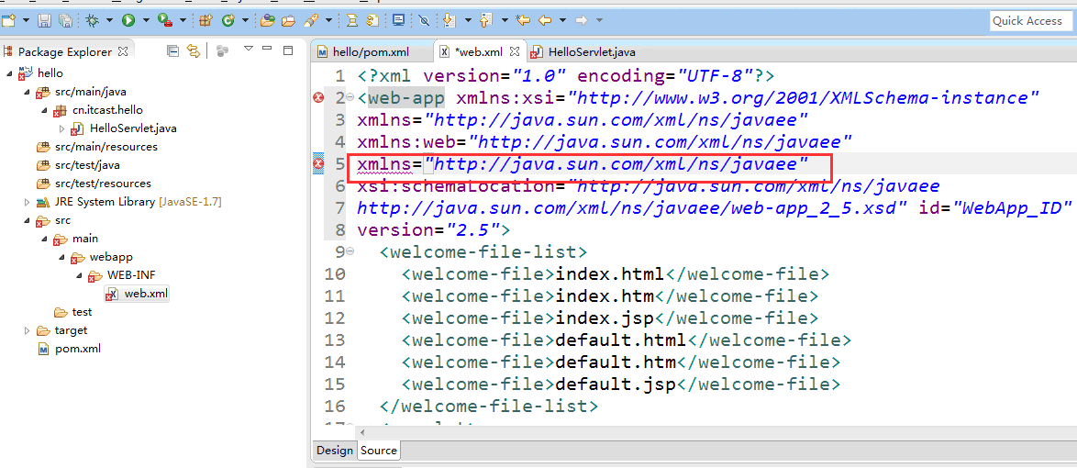Expand the JRE System Library node
The height and width of the screenshot is (468, 1077).
pyautogui.click(x=28, y=202)
